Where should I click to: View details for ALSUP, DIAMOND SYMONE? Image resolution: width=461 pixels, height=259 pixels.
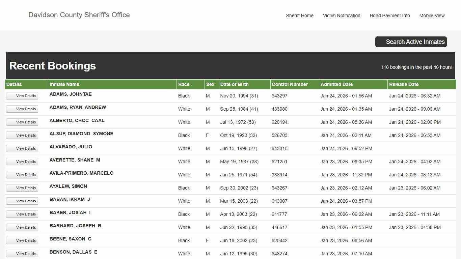point(22,135)
